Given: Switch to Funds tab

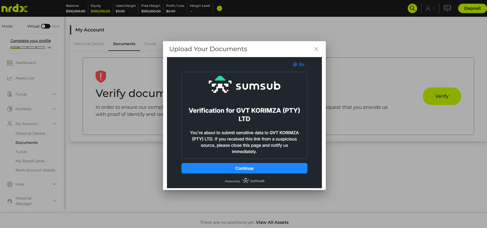Looking at the screenshot, I should (150, 44).
